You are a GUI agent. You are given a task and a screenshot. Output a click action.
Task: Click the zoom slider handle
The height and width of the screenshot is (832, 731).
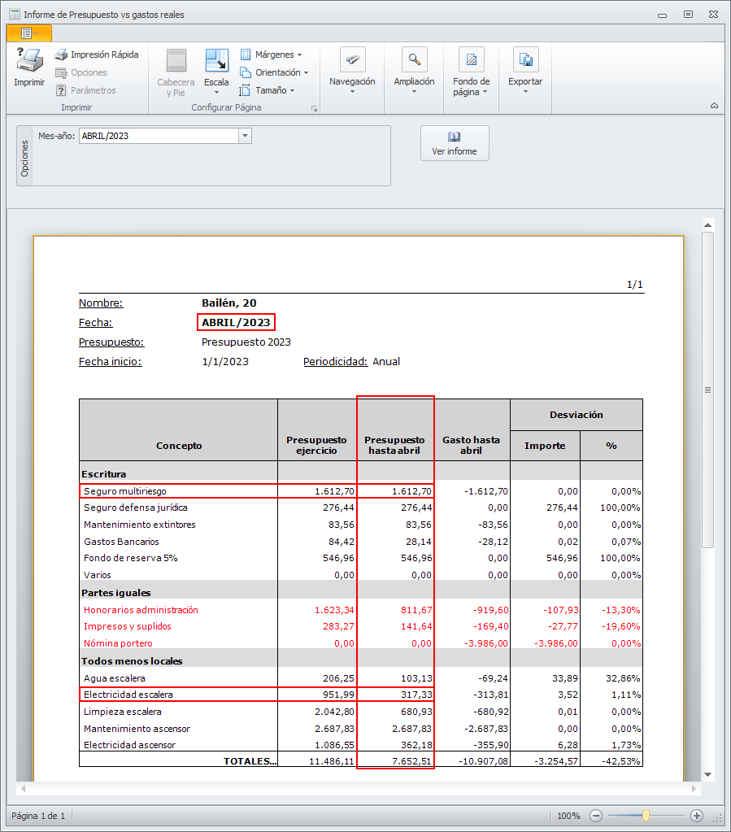[646, 816]
